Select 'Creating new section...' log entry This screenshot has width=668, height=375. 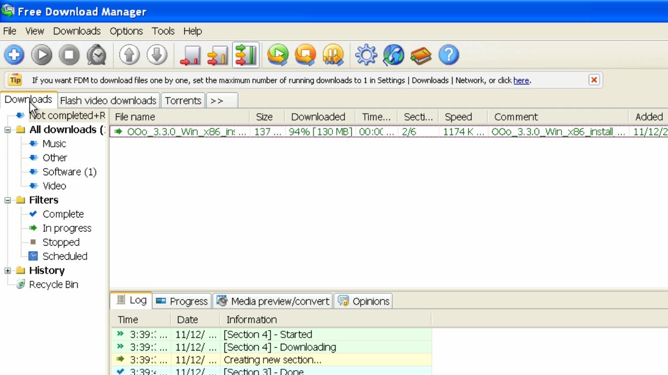(x=271, y=359)
